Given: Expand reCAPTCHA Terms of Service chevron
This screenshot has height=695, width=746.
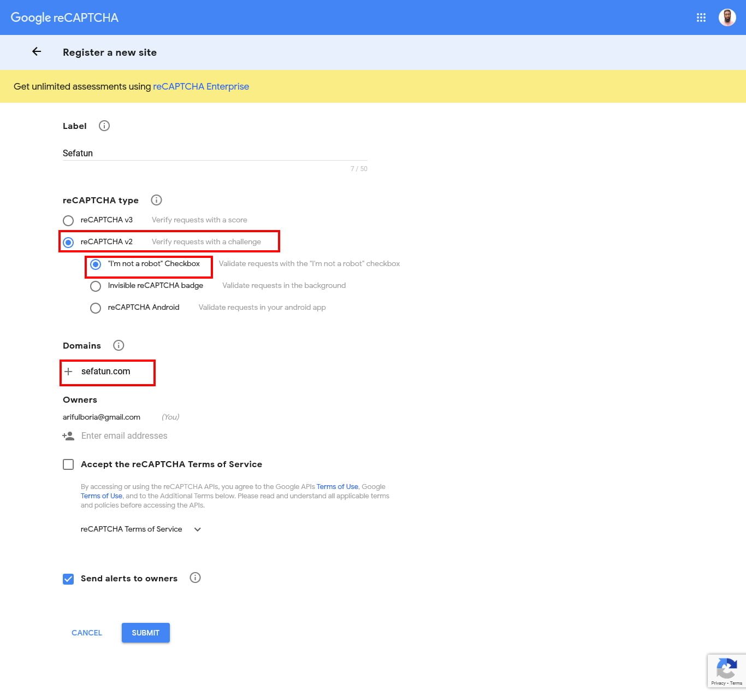Looking at the screenshot, I should 198,529.
